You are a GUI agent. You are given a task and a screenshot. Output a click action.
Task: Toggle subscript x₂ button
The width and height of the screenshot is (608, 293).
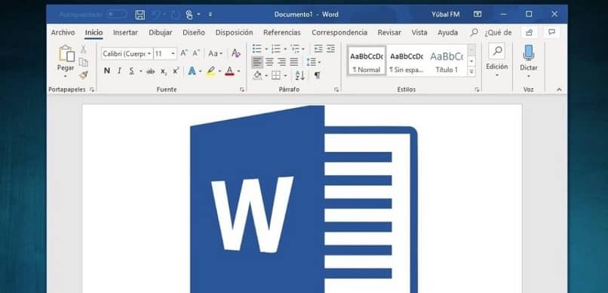click(x=164, y=71)
